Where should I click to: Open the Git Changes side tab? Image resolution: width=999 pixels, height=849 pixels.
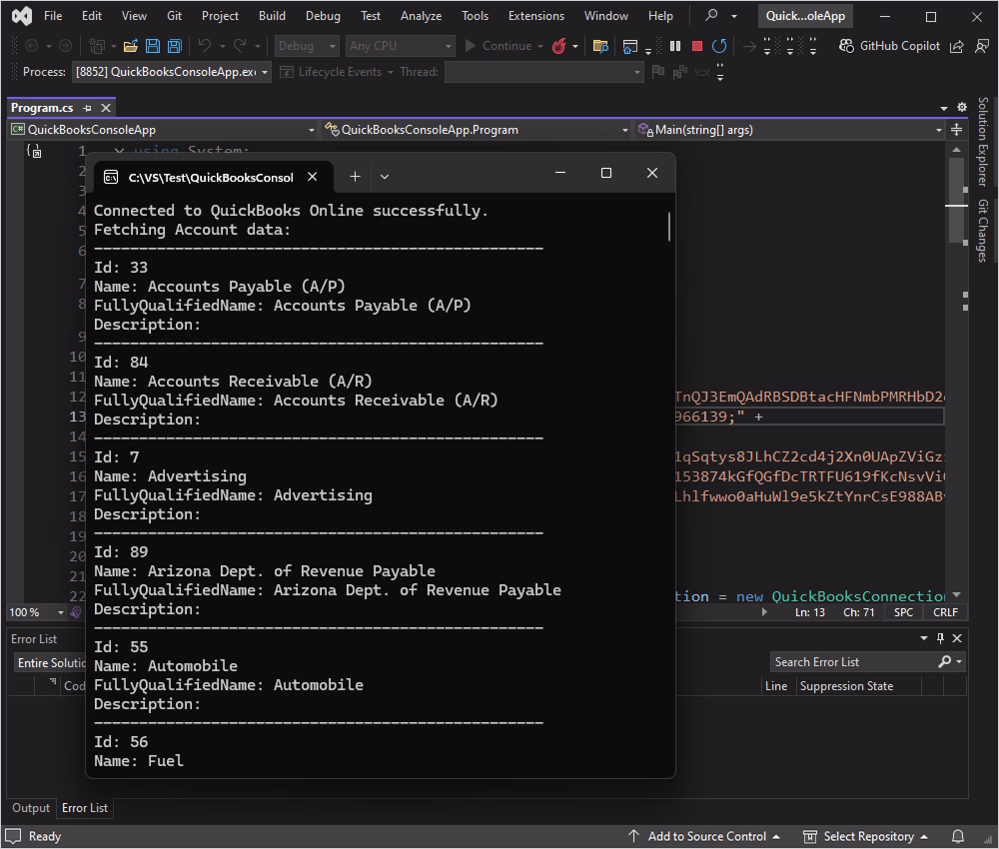click(983, 231)
